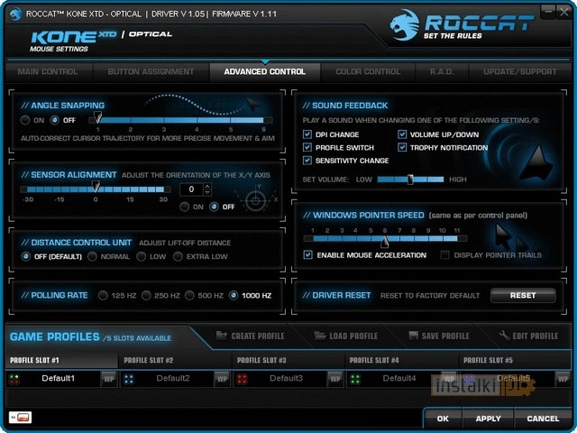Select the Default3 profile name
The height and width of the screenshot is (433, 577).
coord(287,378)
